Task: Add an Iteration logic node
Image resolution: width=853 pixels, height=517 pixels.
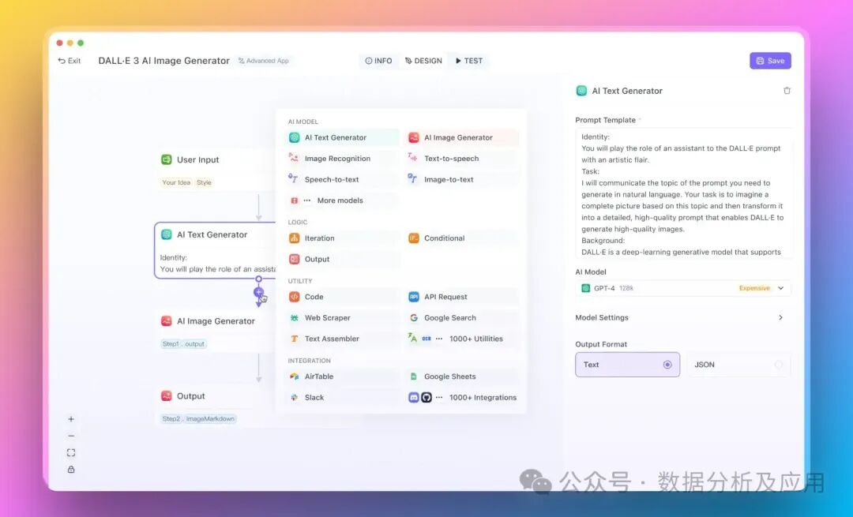Action: click(343, 238)
